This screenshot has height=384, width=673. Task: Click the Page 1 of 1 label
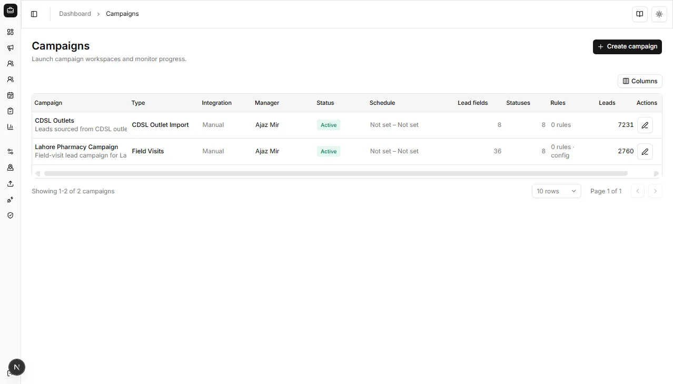click(x=606, y=191)
